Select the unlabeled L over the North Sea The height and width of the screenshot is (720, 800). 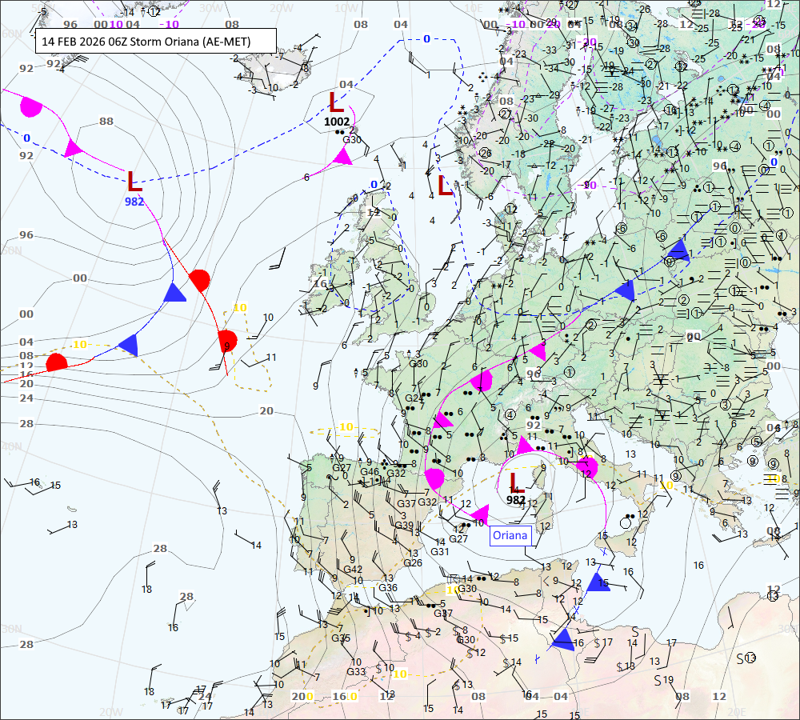pyautogui.click(x=446, y=186)
